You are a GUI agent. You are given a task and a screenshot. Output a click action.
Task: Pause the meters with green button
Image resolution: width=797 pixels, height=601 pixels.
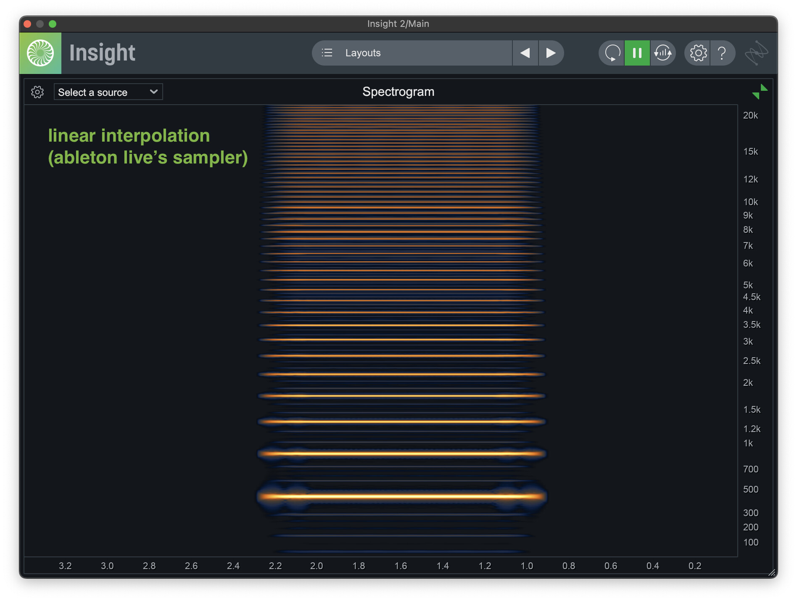point(637,53)
